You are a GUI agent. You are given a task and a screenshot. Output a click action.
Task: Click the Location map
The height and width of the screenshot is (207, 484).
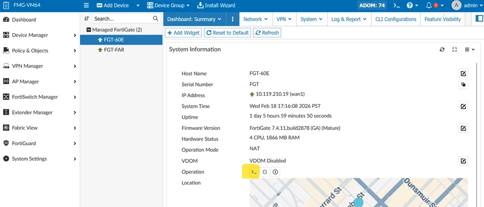point(359,192)
